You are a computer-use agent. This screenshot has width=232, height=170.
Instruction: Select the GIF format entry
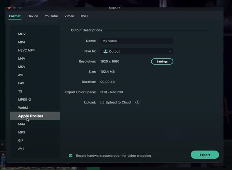click(21, 140)
